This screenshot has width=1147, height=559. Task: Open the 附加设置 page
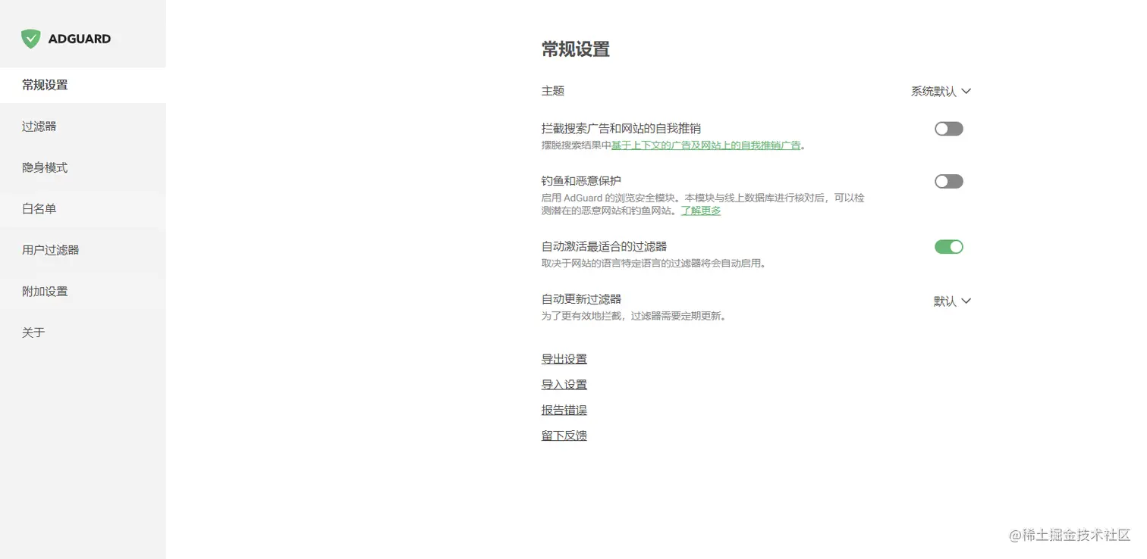coord(45,291)
